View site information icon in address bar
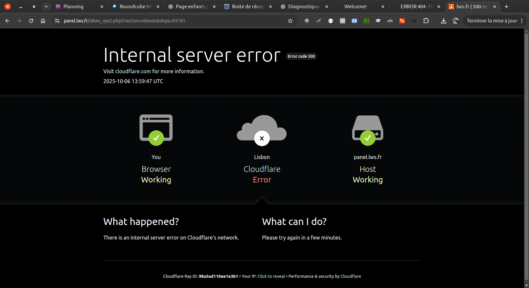This screenshot has height=288, width=529. coord(57,21)
